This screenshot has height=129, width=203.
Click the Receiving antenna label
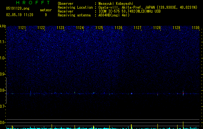click(74, 15)
